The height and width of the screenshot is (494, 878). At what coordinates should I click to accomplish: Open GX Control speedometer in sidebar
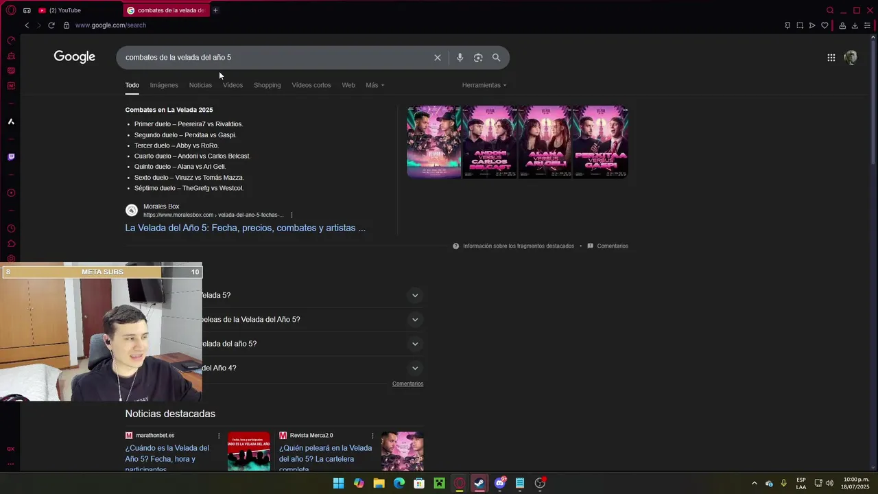[11, 40]
